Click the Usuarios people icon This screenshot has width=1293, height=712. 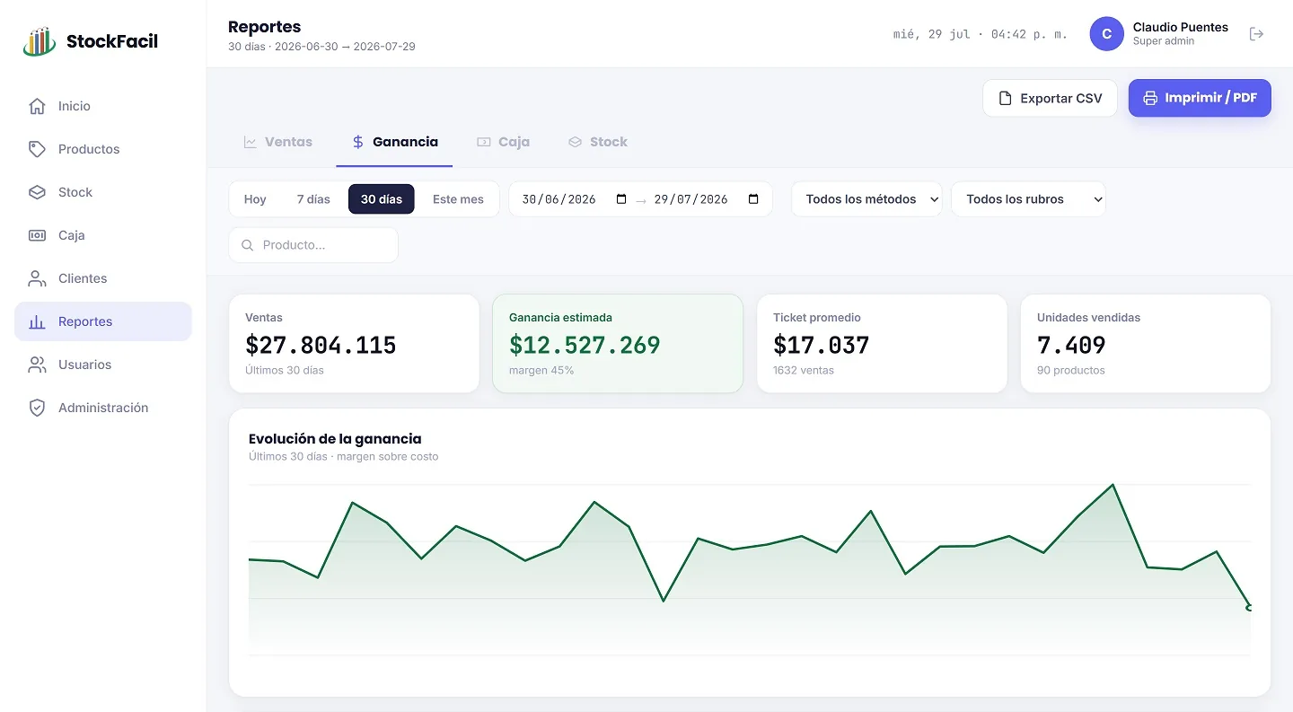coord(37,365)
